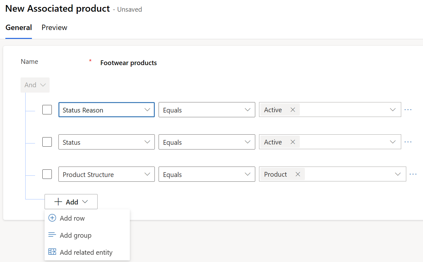
Task: Tick the checkbox for Status Reason row
Action: click(47, 110)
